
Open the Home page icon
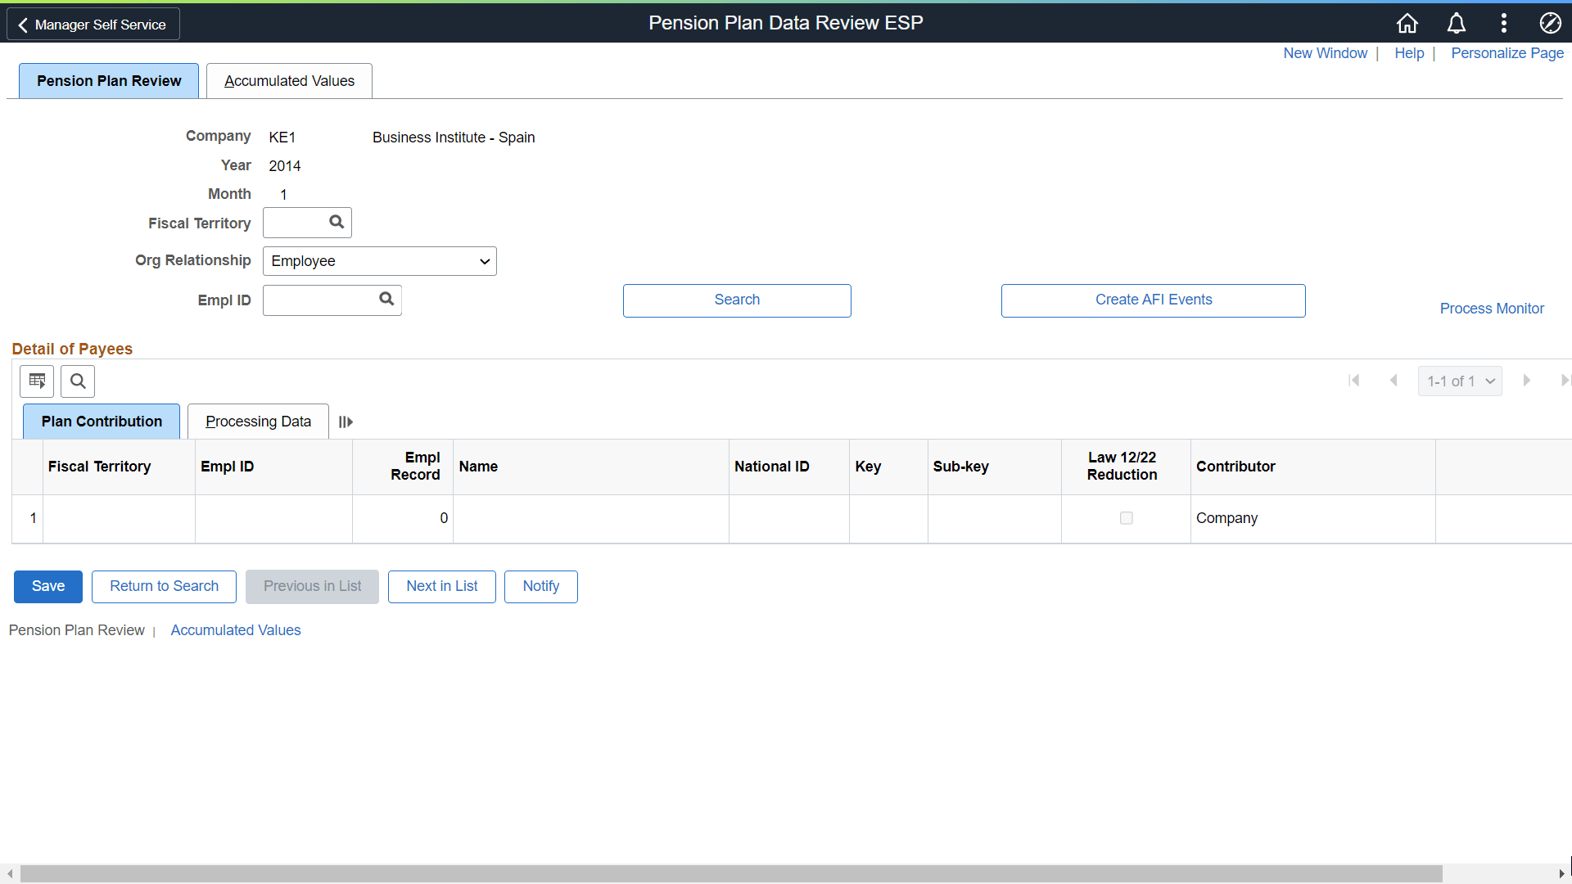(x=1407, y=23)
